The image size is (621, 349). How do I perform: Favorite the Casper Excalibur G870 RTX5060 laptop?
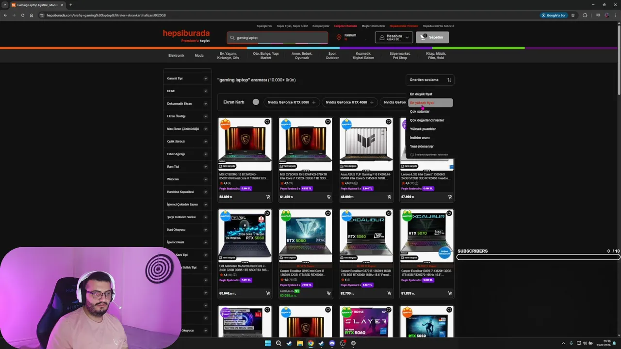click(x=388, y=213)
